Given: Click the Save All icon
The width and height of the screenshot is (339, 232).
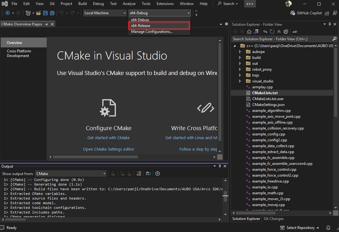Looking at the screenshot, I should click(x=52, y=13).
